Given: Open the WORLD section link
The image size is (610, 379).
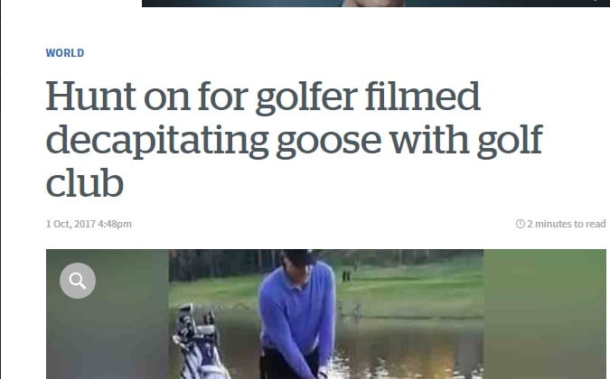Looking at the screenshot, I should click(x=65, y=53).
